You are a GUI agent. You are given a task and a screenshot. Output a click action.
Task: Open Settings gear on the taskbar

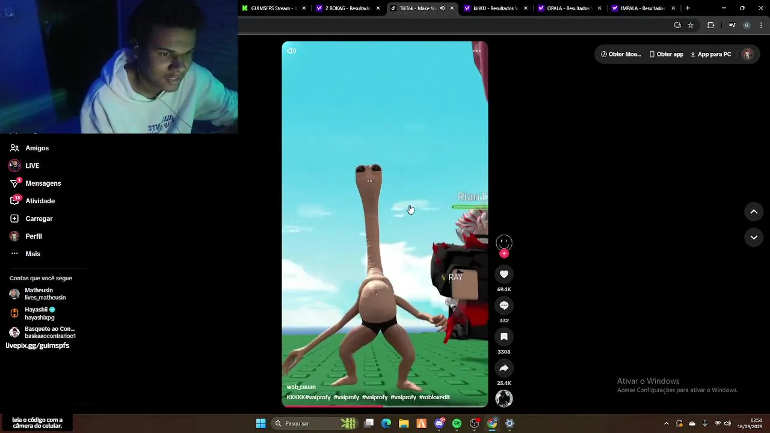(x=510, y=423)
